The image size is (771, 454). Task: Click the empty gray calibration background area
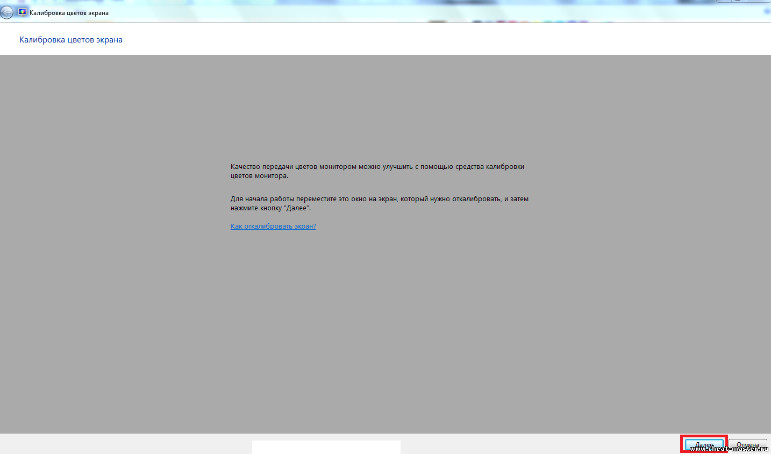click(x=376, y=323)
